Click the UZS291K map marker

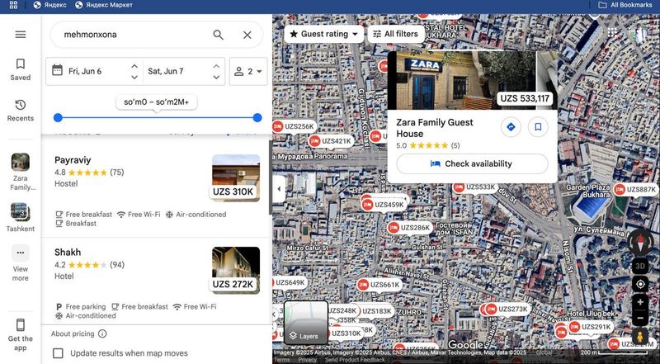point(591,327)
